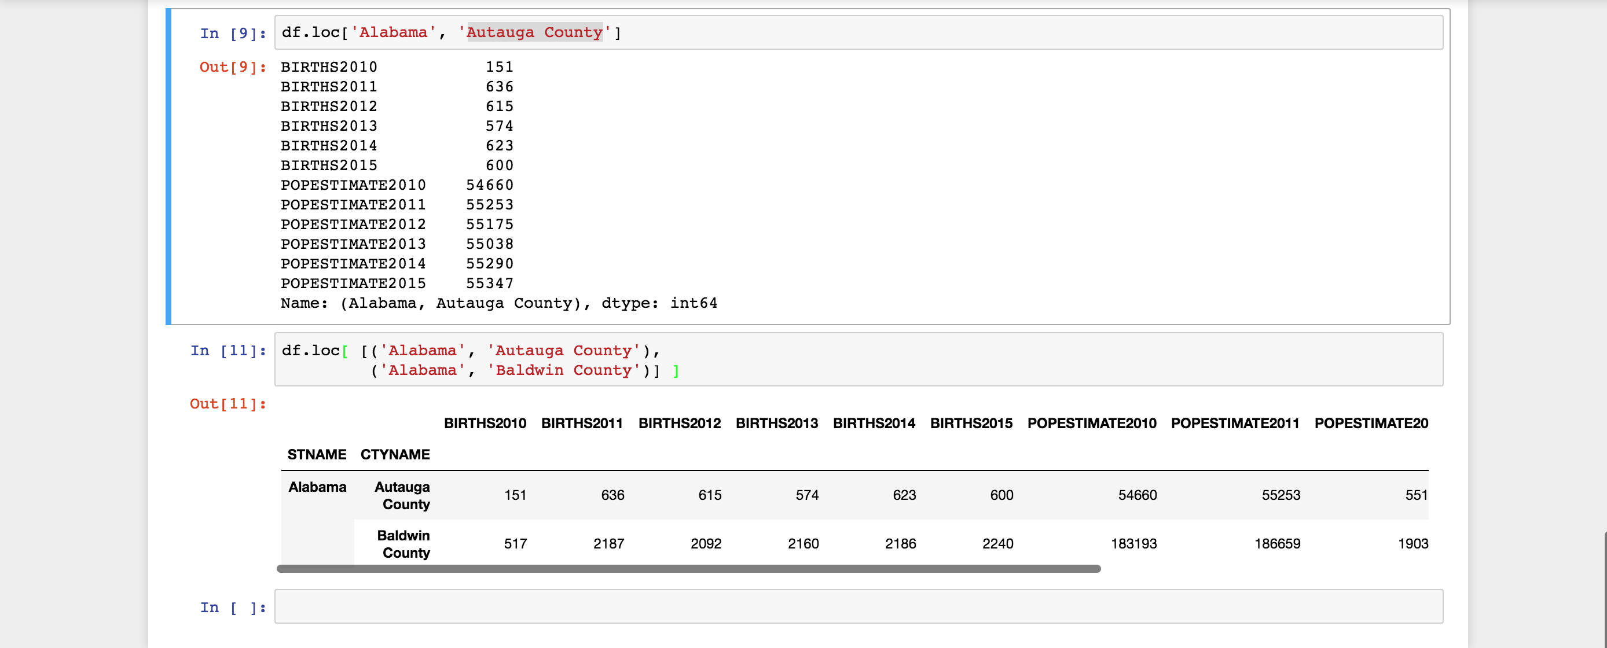Click the CTYNAME header in the table
The width and height of the screenshot is (1607, 648).
(394, 454)
